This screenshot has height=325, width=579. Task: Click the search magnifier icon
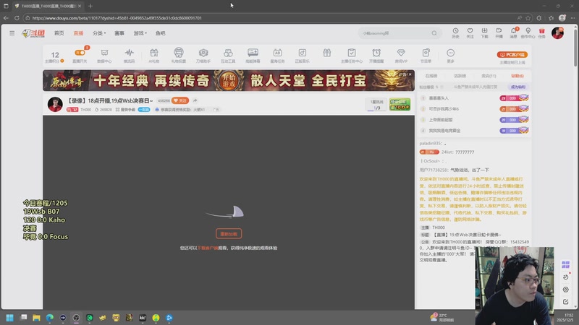point(434,33)
